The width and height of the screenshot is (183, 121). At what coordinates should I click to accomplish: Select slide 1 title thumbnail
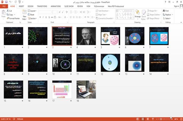13,36
